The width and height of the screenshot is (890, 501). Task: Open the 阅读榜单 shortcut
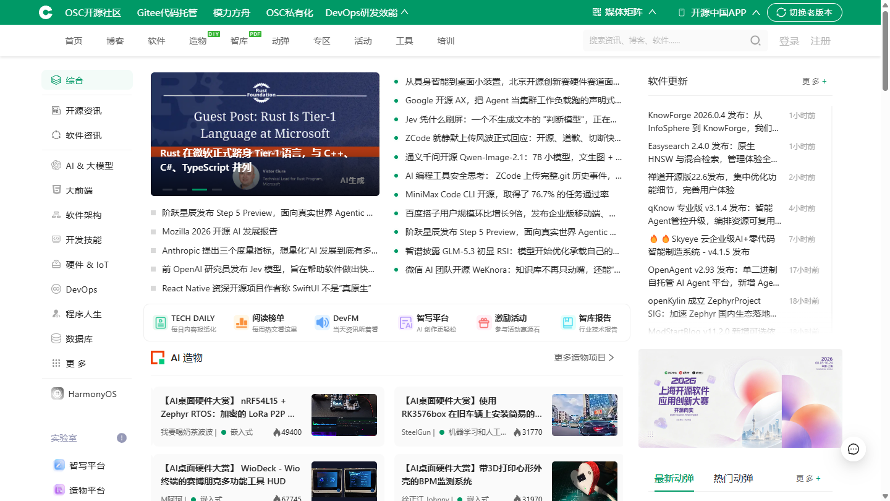point(266,323)
